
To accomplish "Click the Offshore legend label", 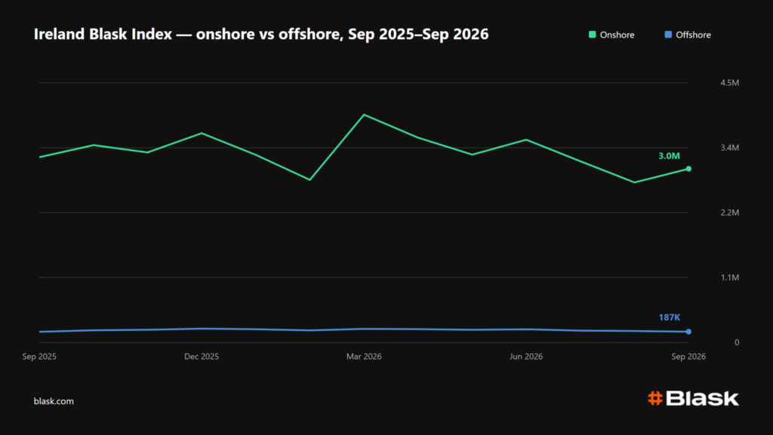I will 693,35.
